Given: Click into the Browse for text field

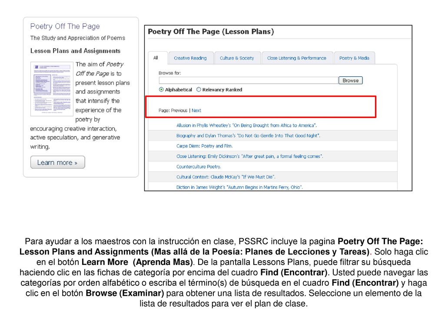Looking at the screenshot, I should [x=249, y=80].
